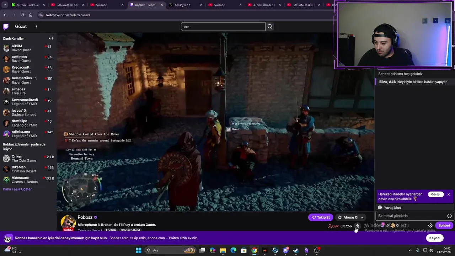Click the English tag
Viewport: 455px width, 256px height.
pyautogui.click(x=111, y=230)
